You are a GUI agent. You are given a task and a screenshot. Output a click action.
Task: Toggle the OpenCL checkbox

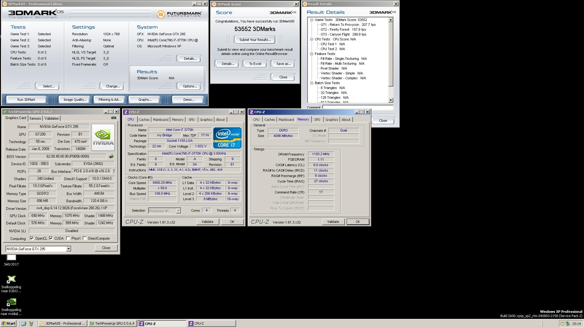[x=32, y=238]
